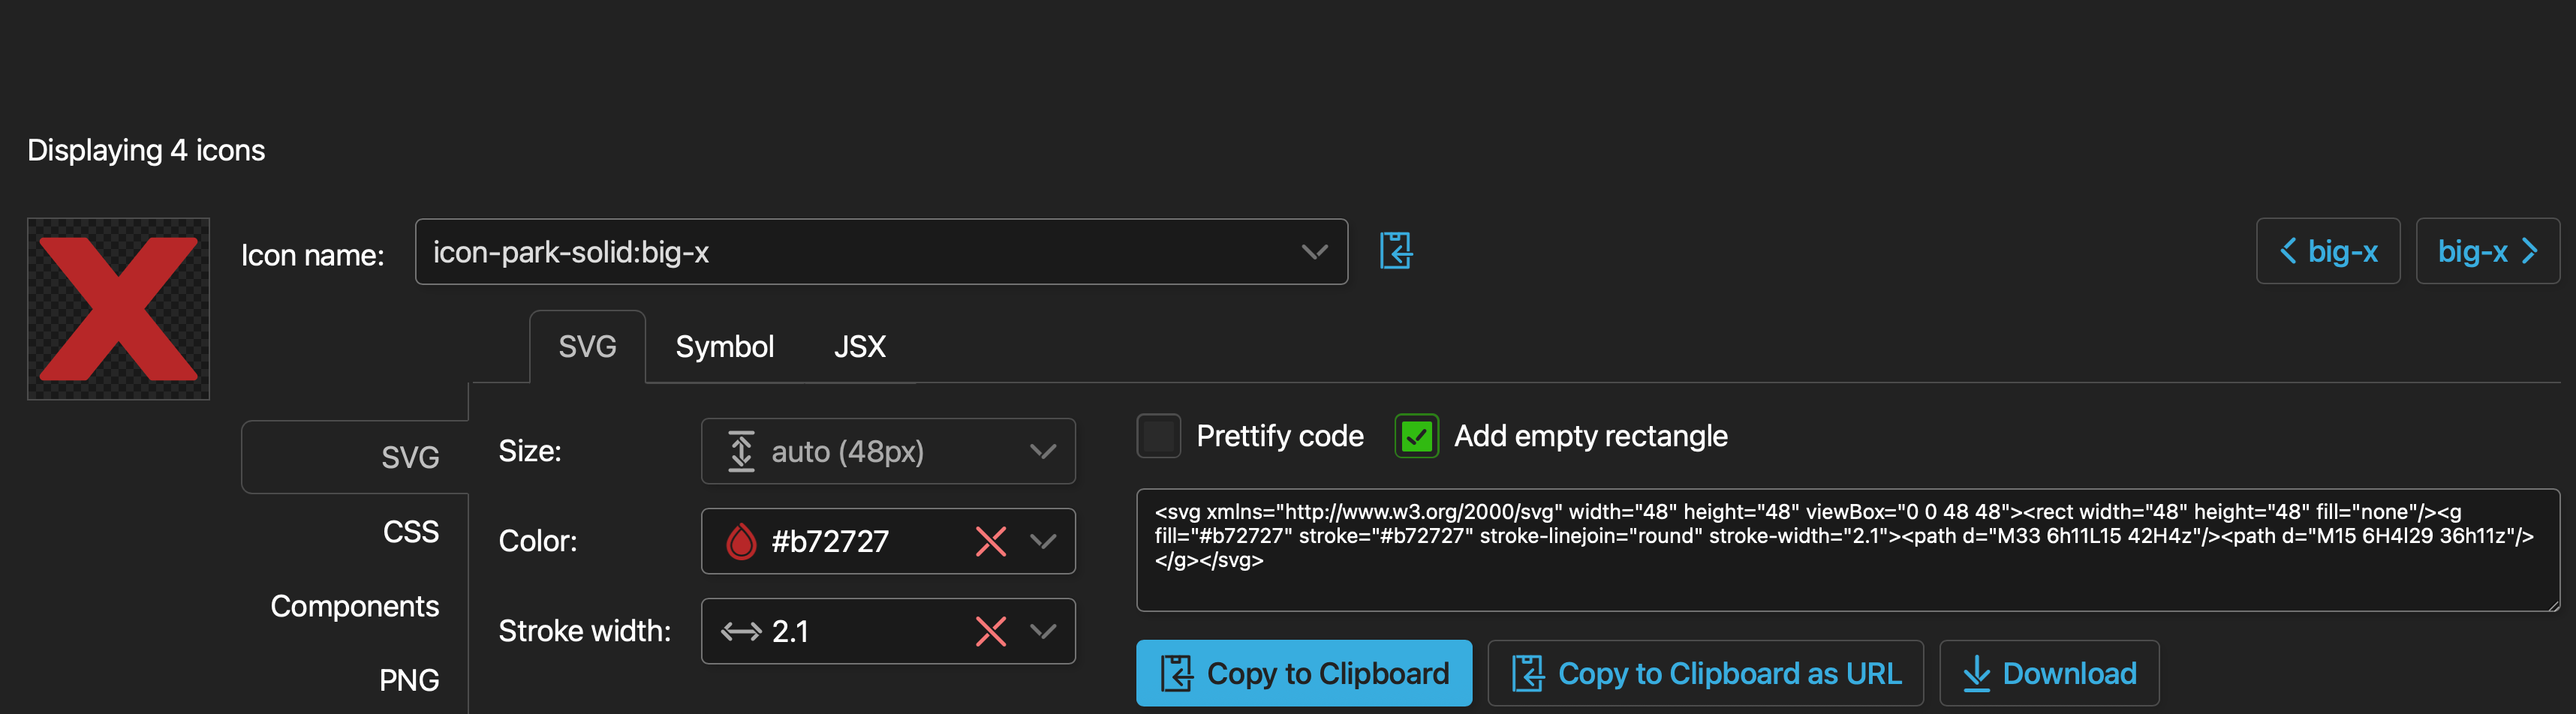The height and width of the screenshot is (714, 2576).
Task: Click the red droplet color icon
Action: coord(741,541)
